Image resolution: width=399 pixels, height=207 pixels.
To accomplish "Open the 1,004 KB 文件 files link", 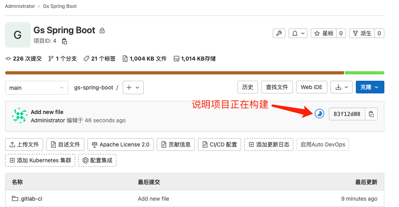I will [144, 59].
